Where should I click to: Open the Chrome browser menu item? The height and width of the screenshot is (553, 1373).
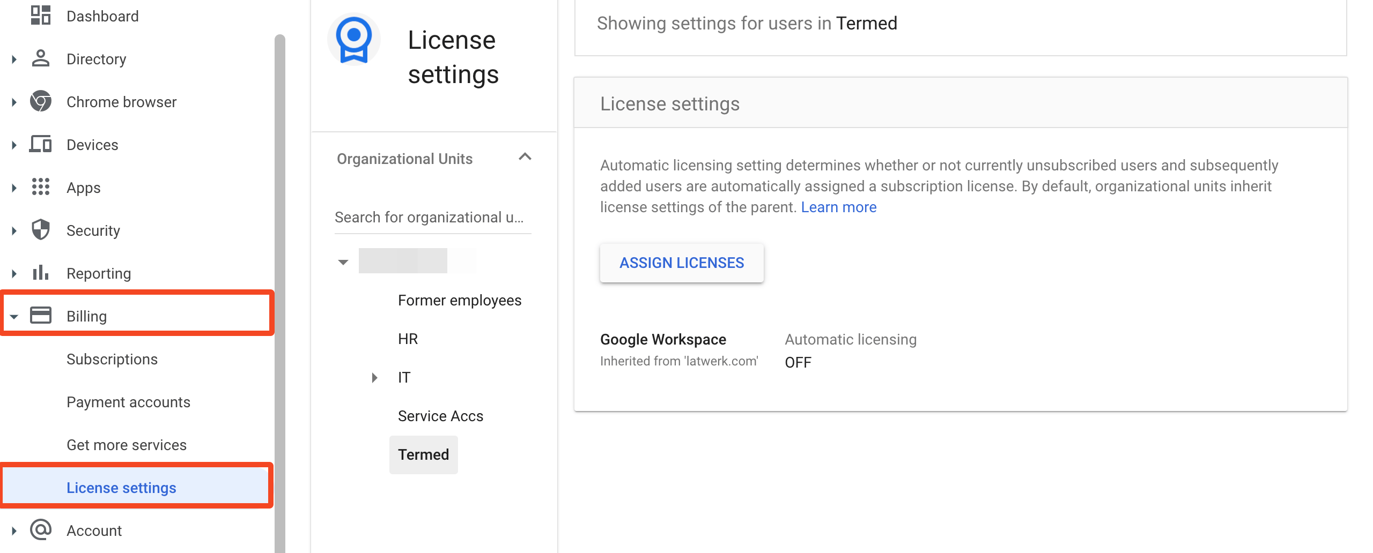click(x=121, y=102)
